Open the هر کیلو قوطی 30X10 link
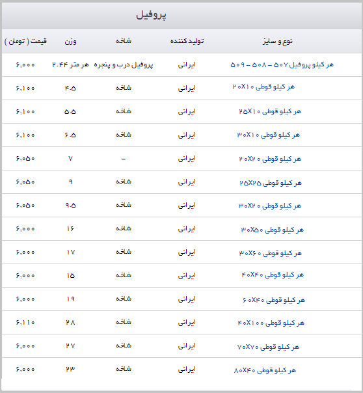The image size is (363, 393). [x=269, y=135]
